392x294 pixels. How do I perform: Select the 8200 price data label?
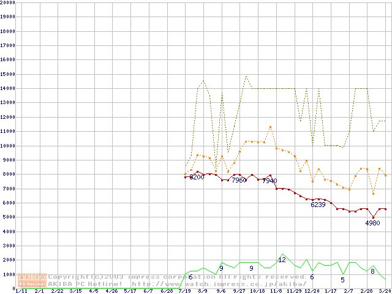pos(197,177)
